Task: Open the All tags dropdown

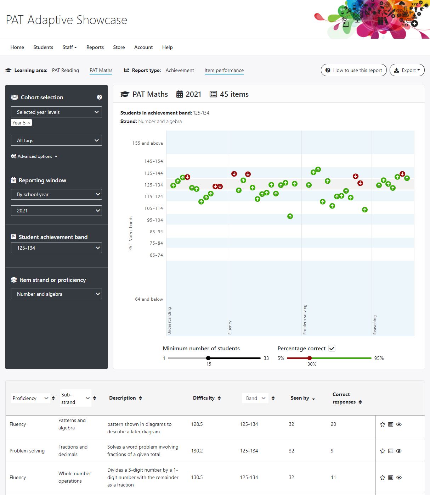Action: coord(56,140)
